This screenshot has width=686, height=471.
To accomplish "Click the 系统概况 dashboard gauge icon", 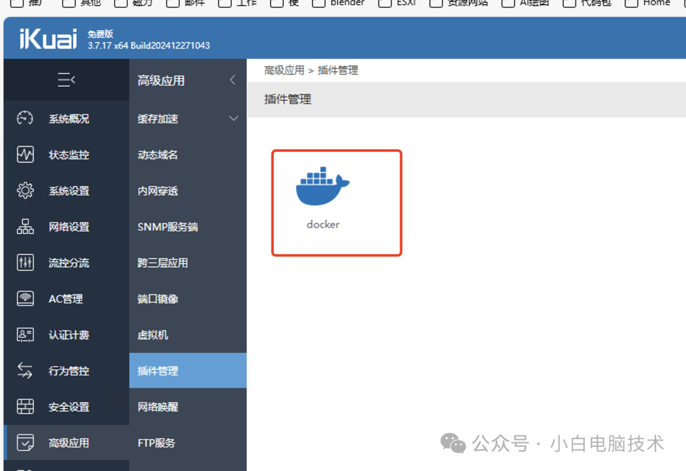I will point(25,119).
